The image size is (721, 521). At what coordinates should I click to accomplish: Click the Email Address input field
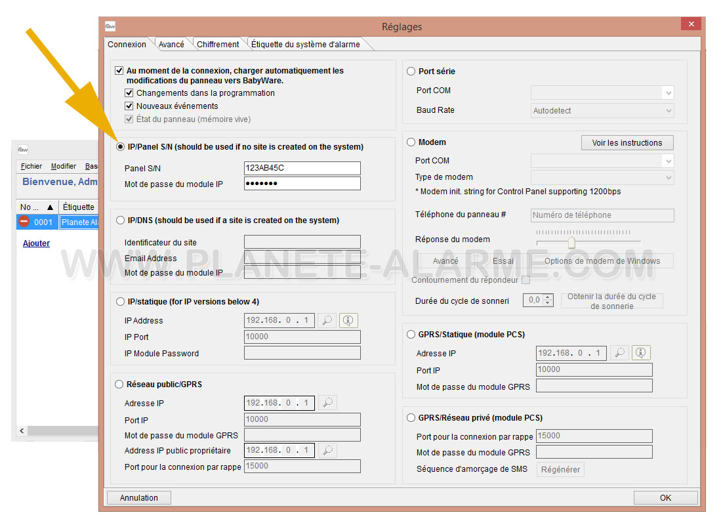(302, 258)
